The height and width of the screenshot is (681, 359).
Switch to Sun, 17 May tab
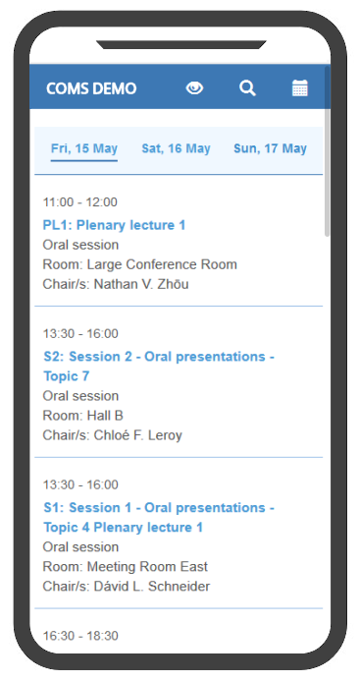pyautogui.click(x=270, y=149)
